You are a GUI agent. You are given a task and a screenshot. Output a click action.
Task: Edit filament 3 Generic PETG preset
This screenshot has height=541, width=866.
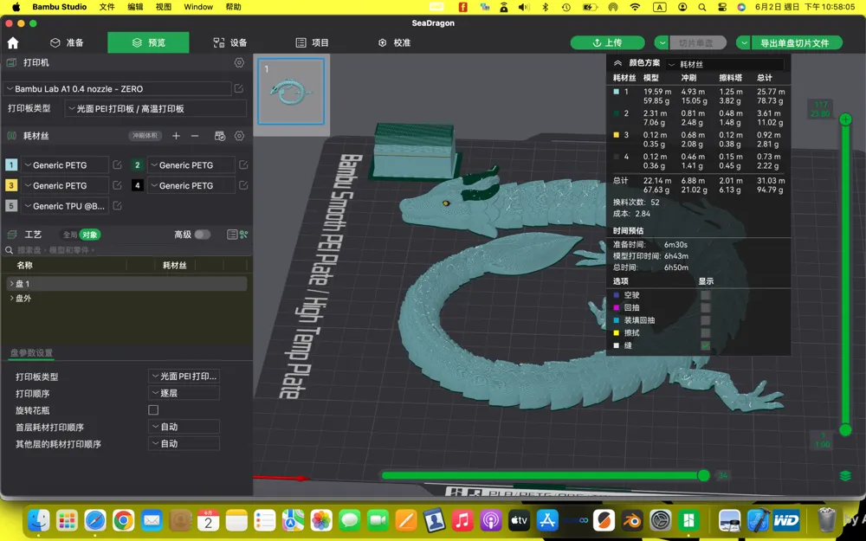point(117,185)
